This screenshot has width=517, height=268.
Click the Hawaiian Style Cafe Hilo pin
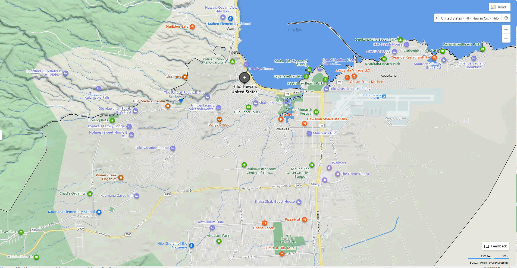(x=304, y=124)
